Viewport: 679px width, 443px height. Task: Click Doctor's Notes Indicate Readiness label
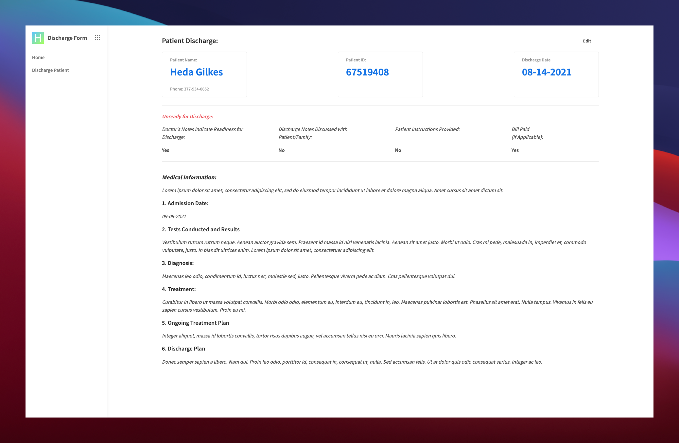click(202, 133)
